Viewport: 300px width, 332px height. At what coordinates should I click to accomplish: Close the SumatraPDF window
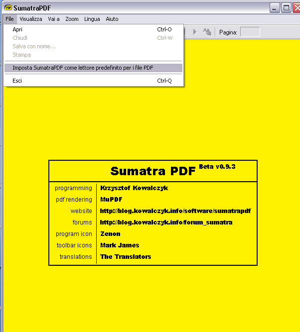[297, 8]
